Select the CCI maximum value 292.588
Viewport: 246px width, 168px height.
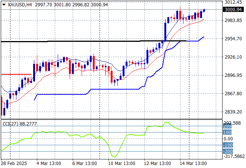click(233, 123)
